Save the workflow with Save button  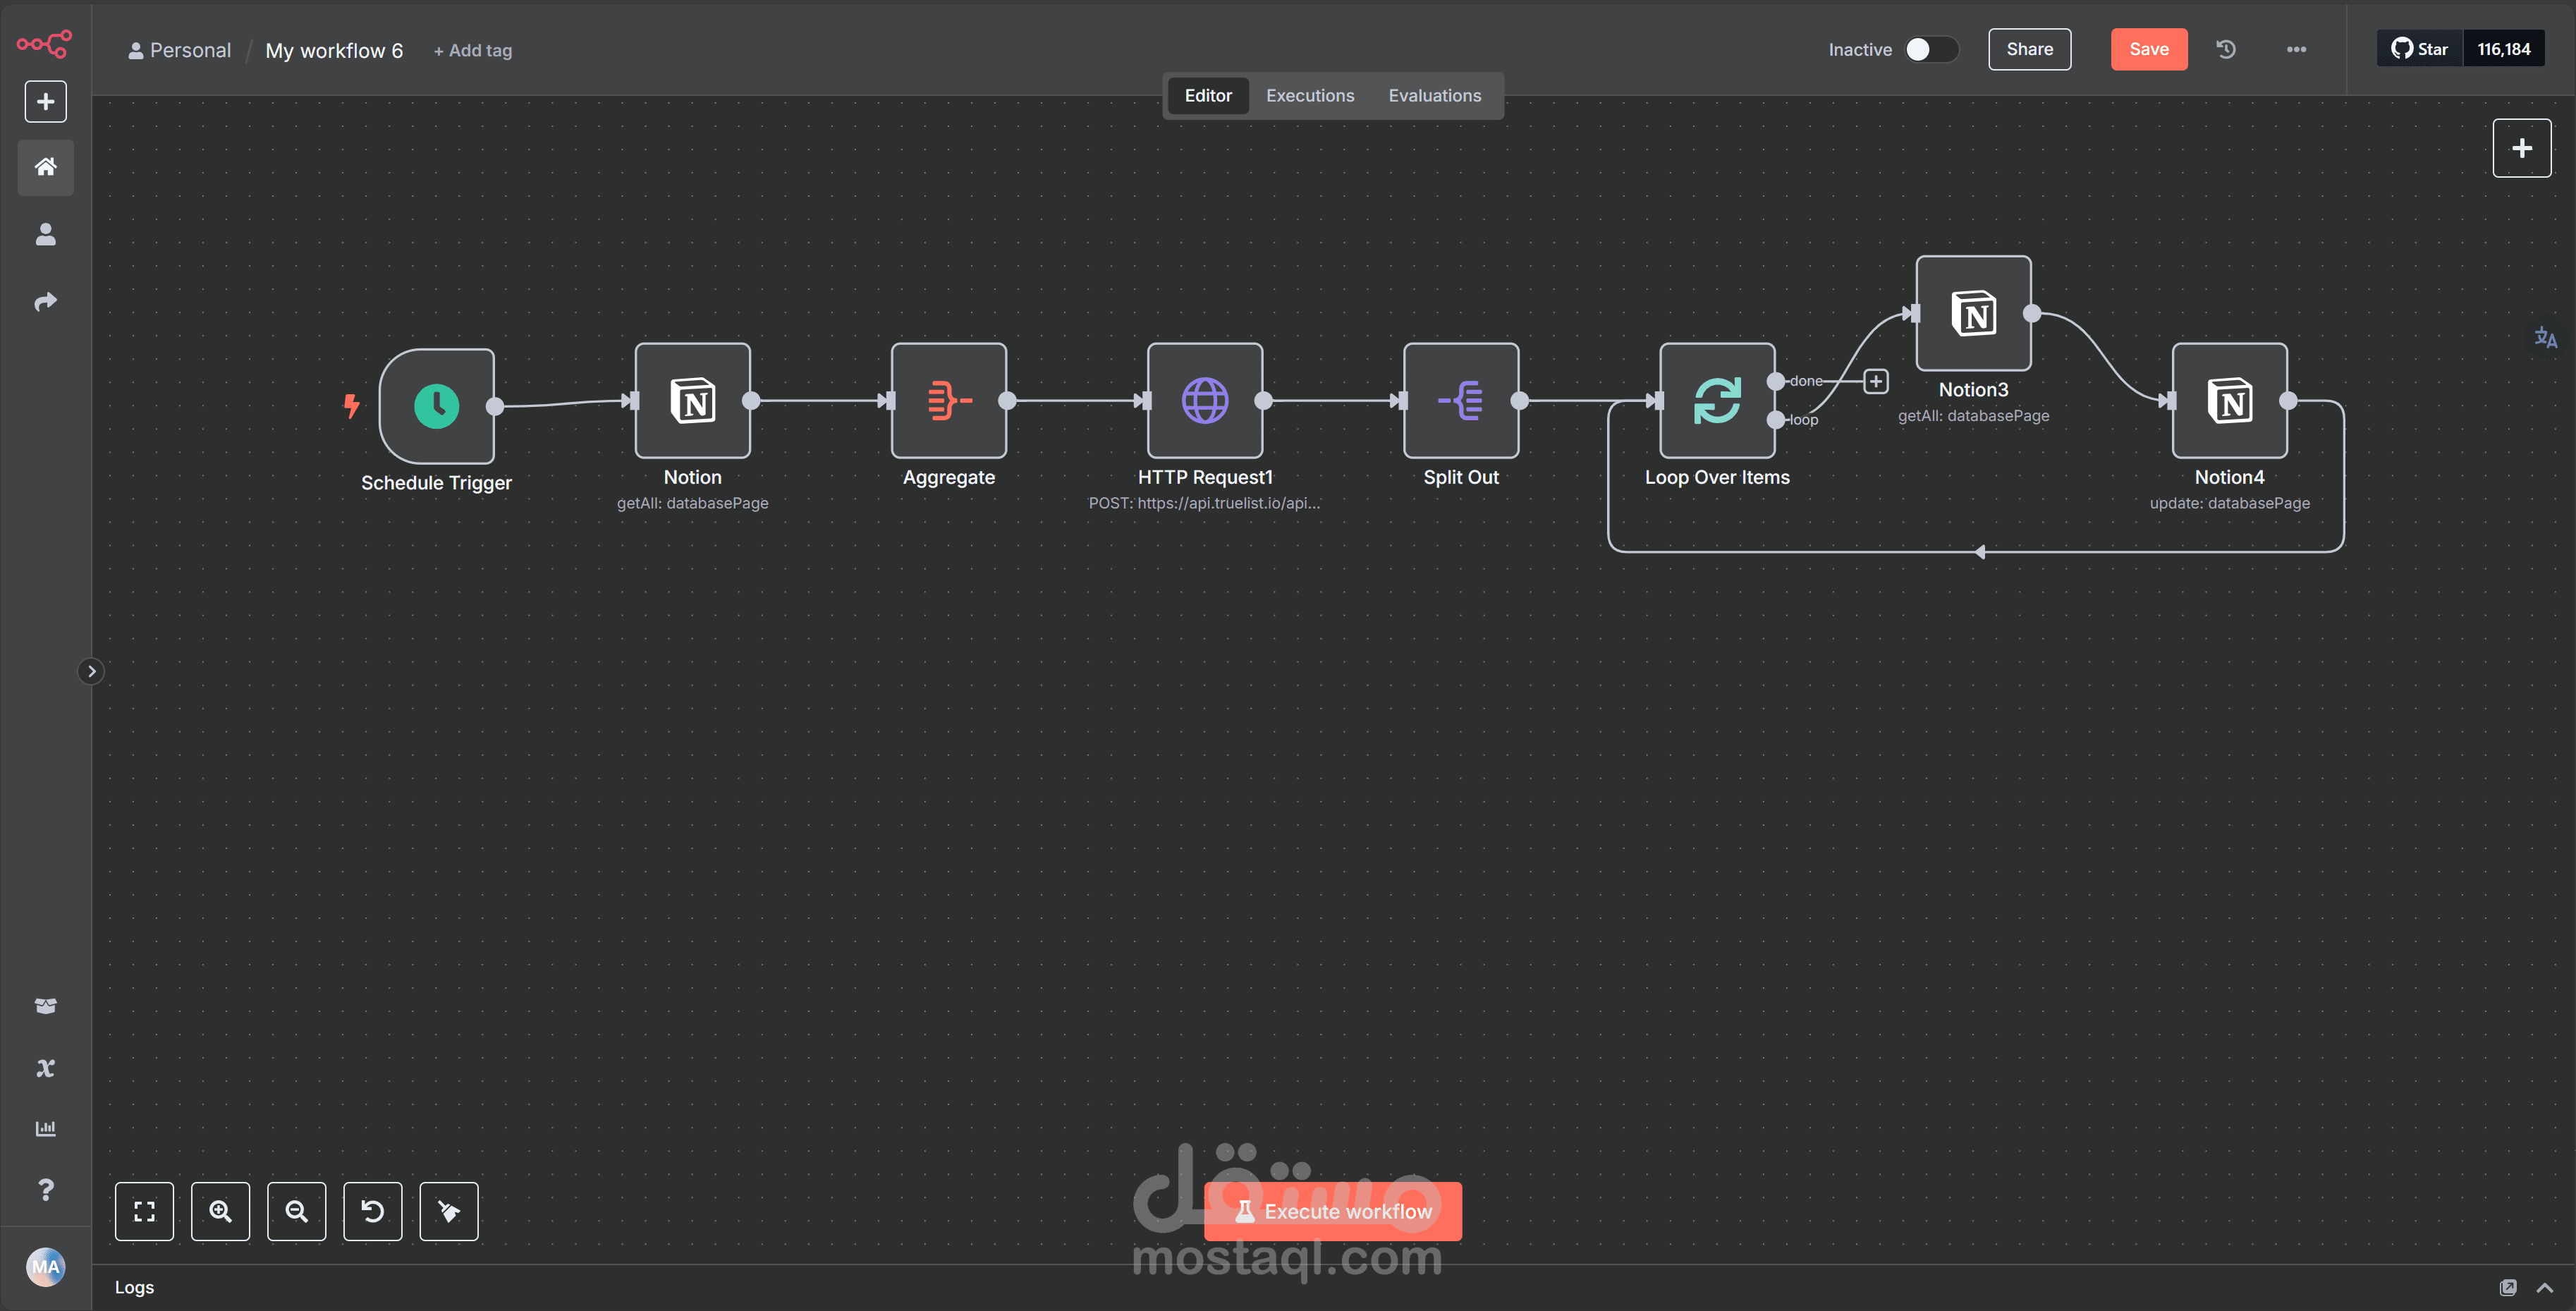[x=2148, y=49]
